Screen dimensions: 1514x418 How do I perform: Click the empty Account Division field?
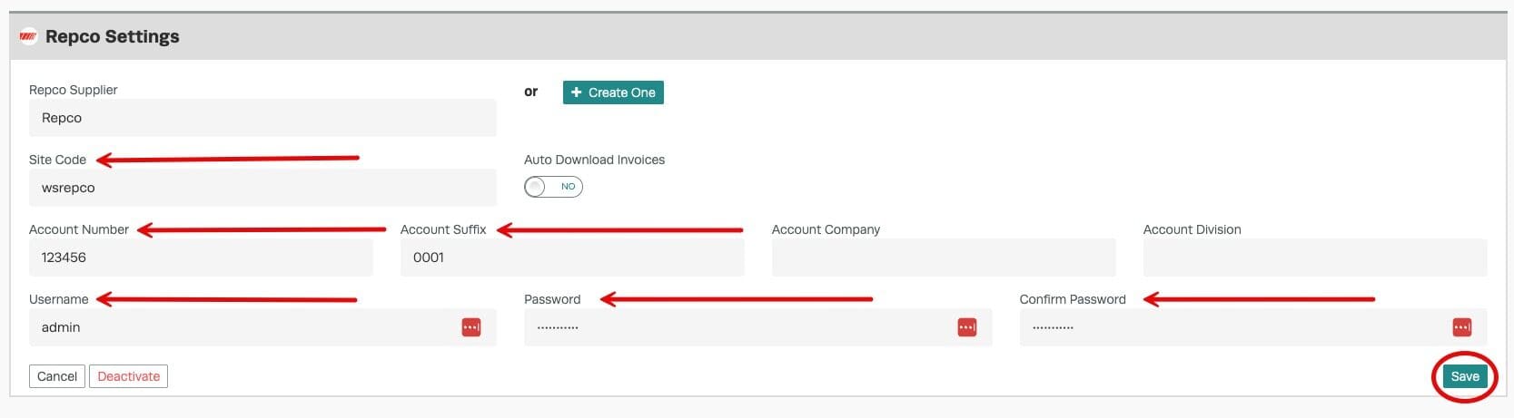point(1315,258)
